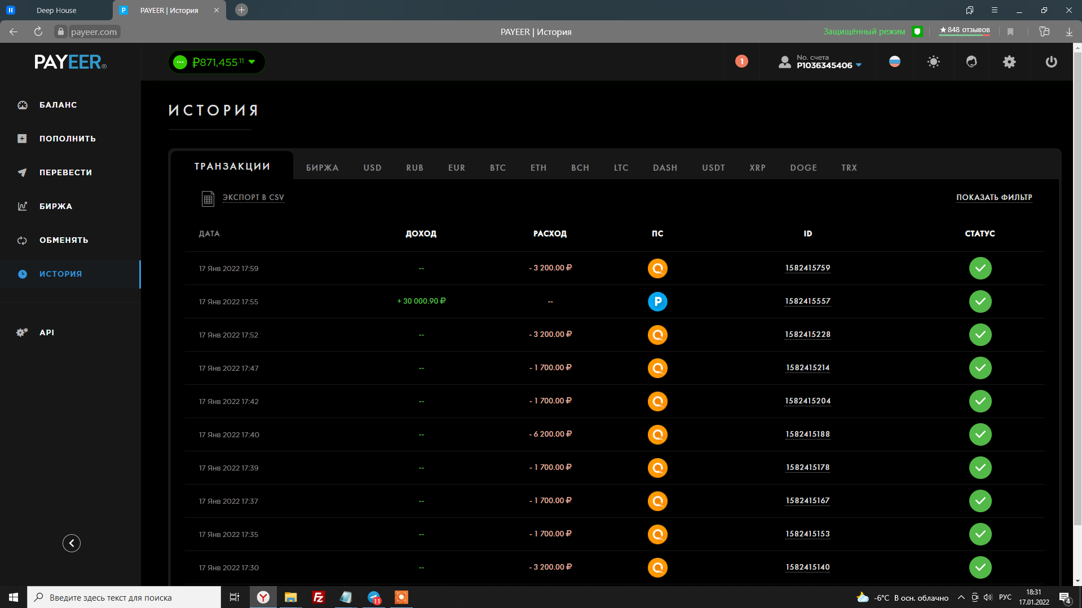Click the blue Payeer payment system icon

pyautogui.click(x=657, y=301)
